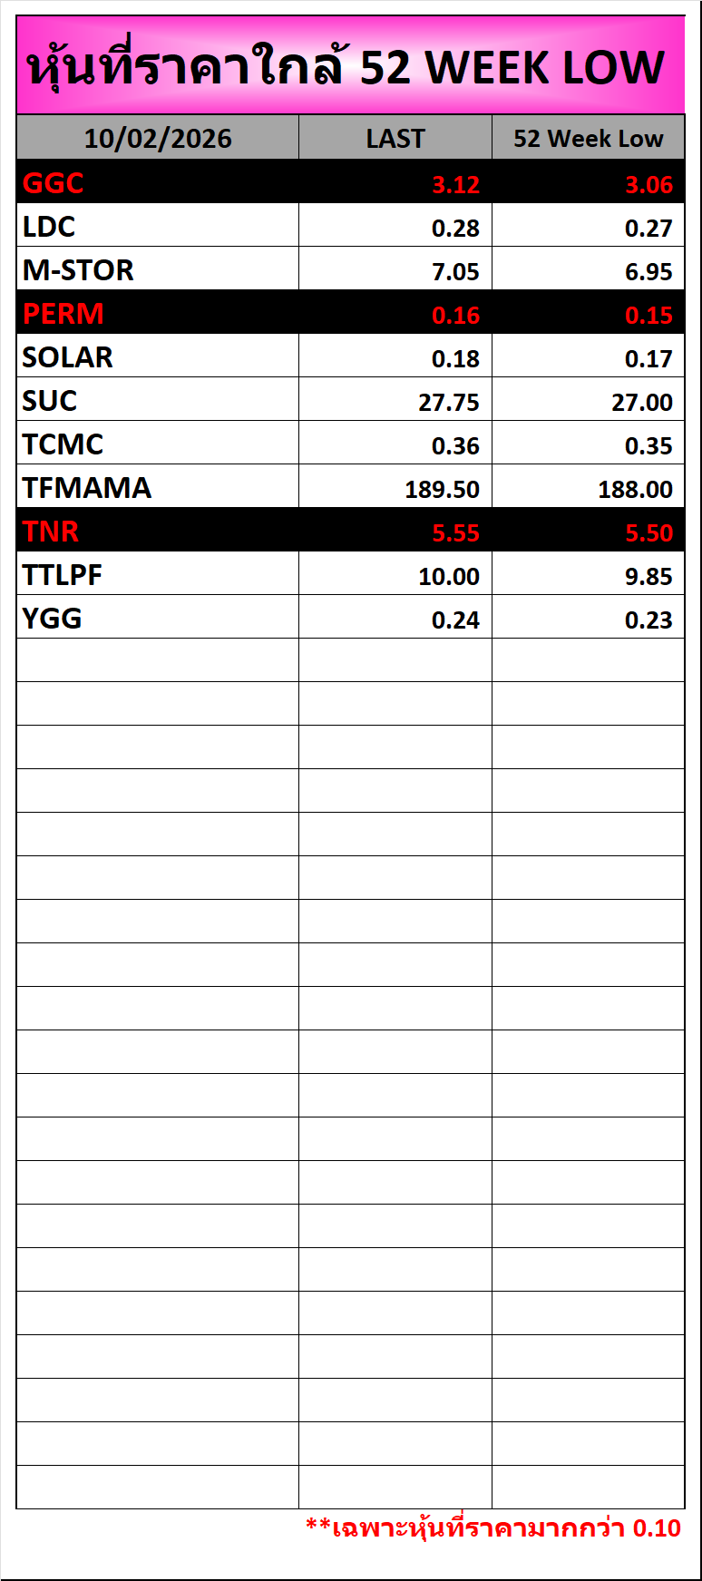Select the LDC ticker row label
This screenshot has height=1581, width=702.
point(49,227)
